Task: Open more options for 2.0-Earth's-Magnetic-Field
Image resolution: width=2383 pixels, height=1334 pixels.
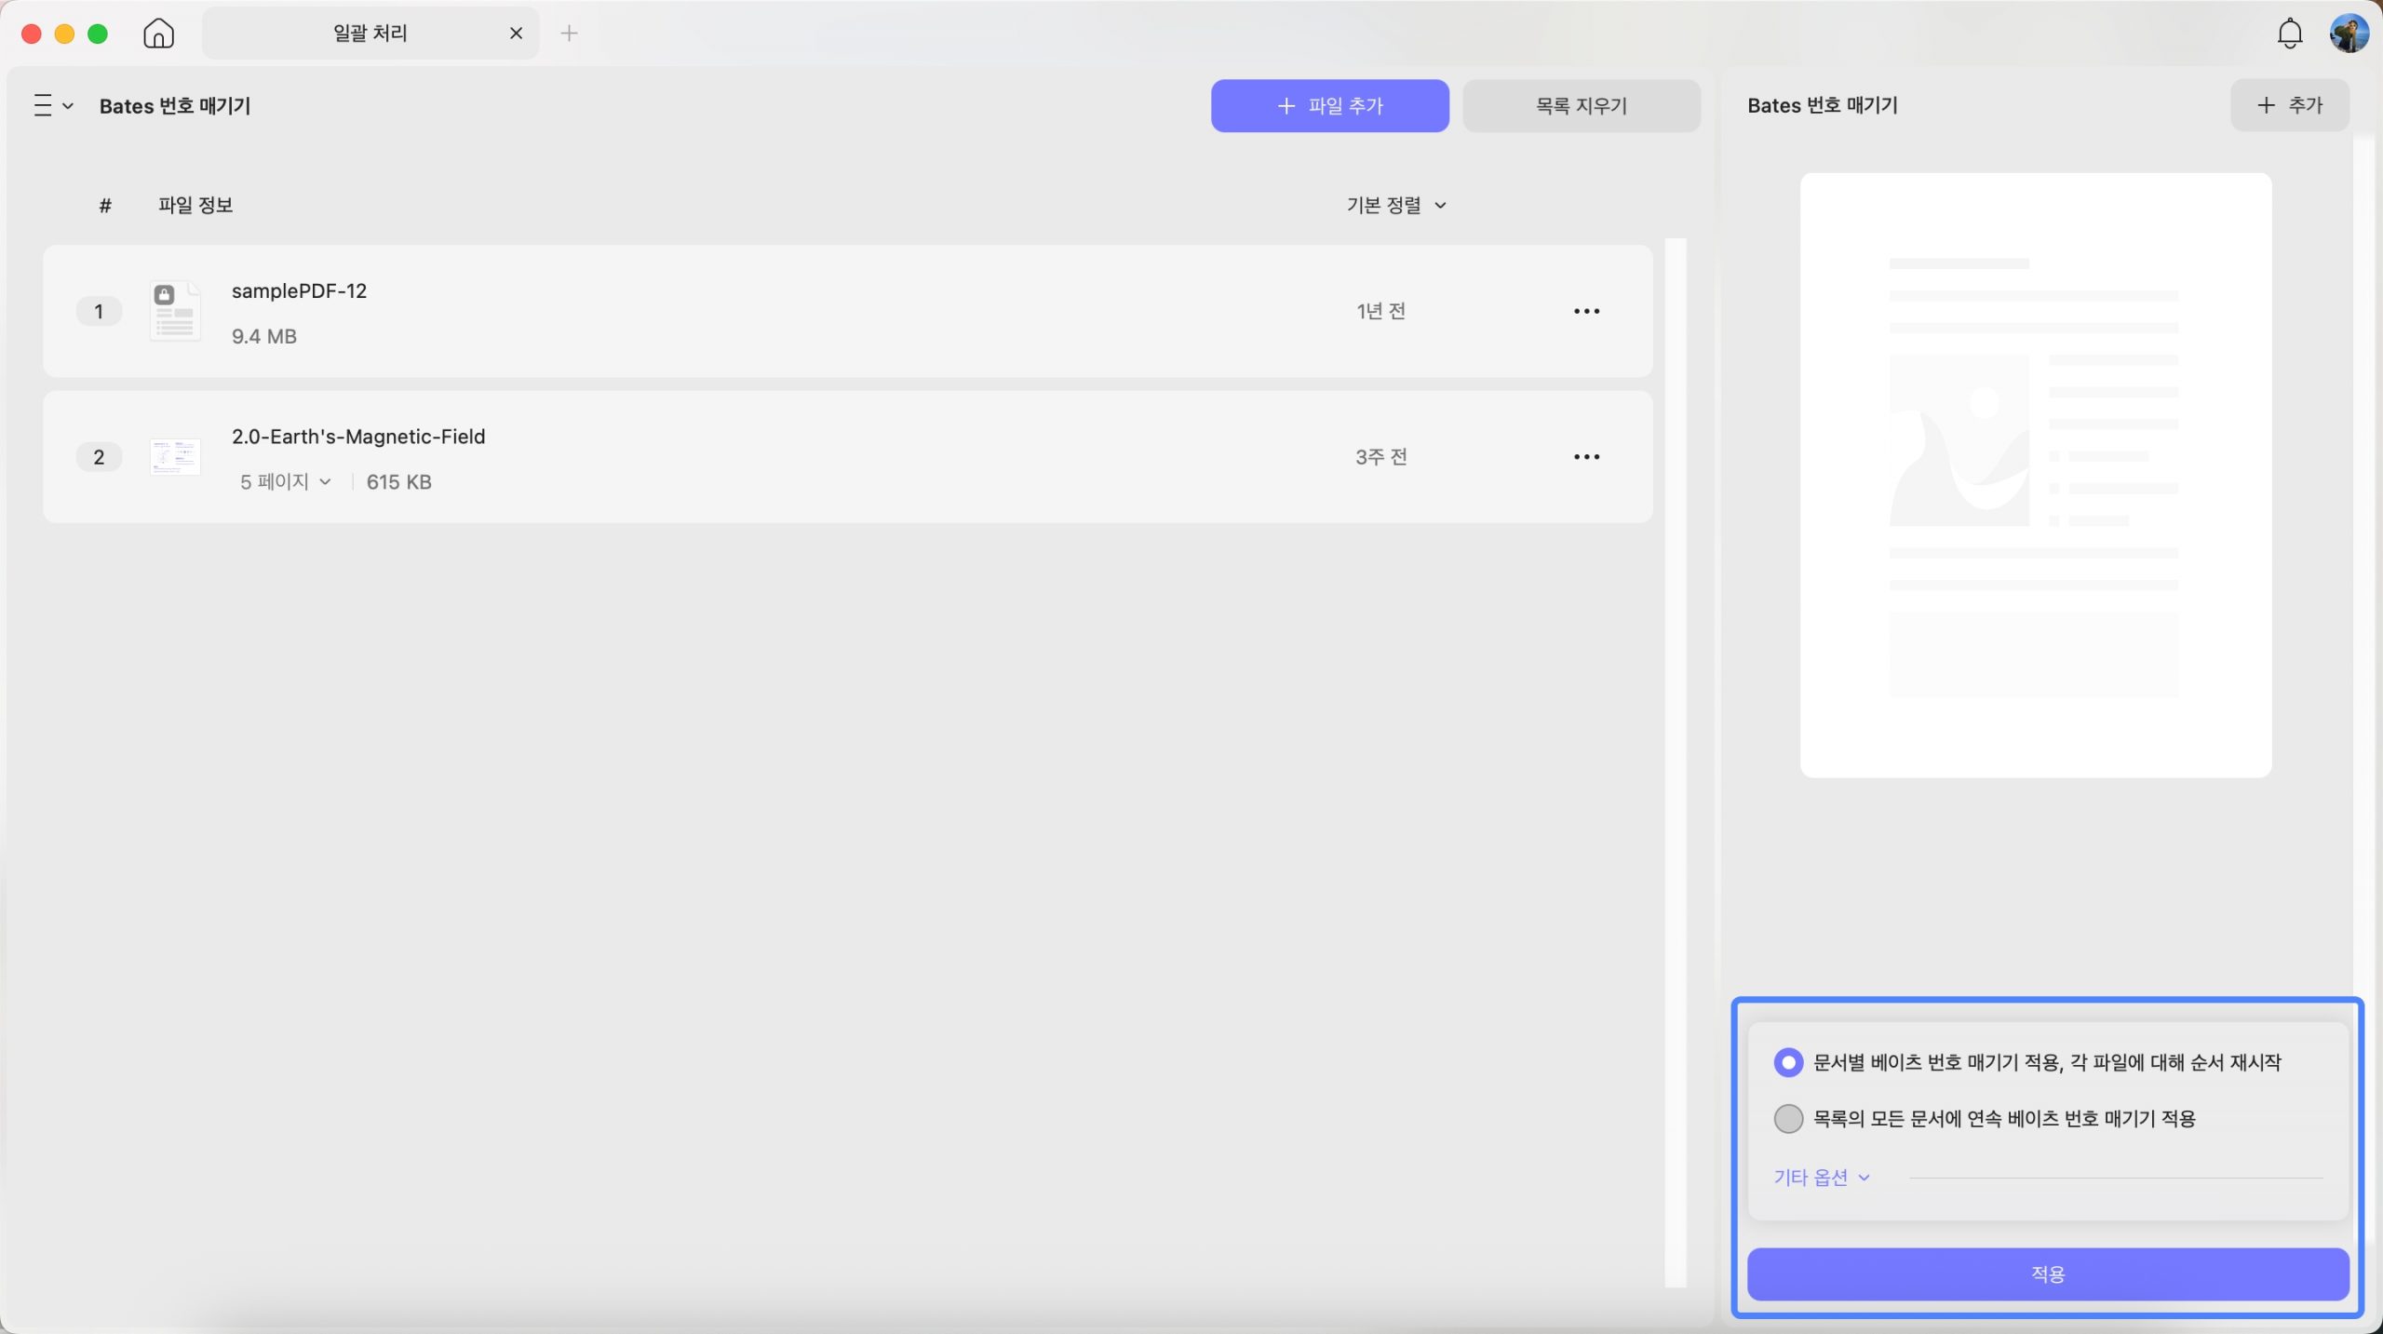Action: point(1586,457)
